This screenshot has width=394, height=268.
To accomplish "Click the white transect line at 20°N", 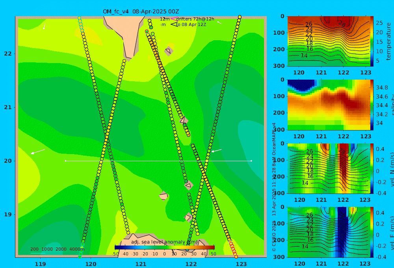I will (x=158, y=161).
